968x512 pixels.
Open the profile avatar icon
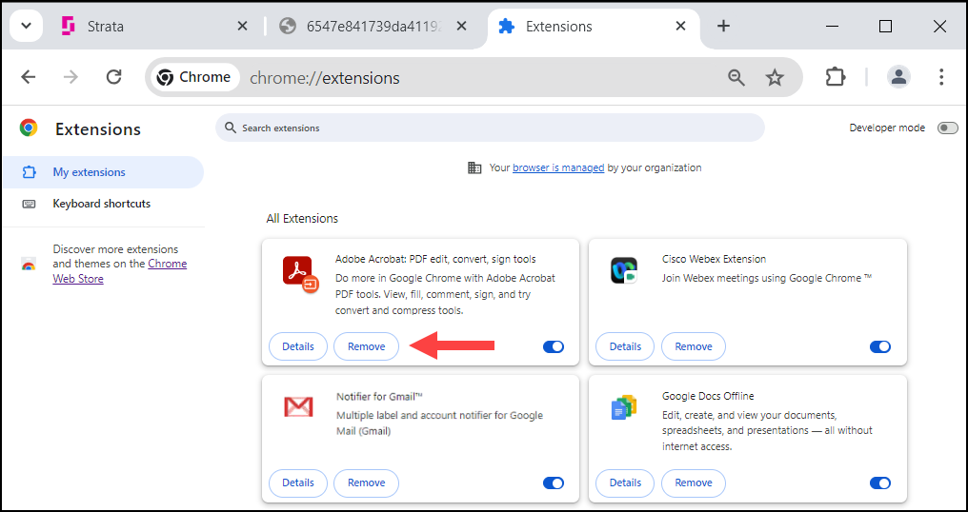(x=898, y=77)
